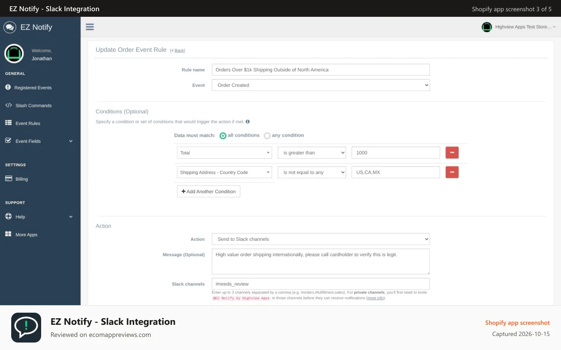Click the Event Rules list icon
Screen dimensions: 561x350
pyautogui.click(x=8, y=123)
